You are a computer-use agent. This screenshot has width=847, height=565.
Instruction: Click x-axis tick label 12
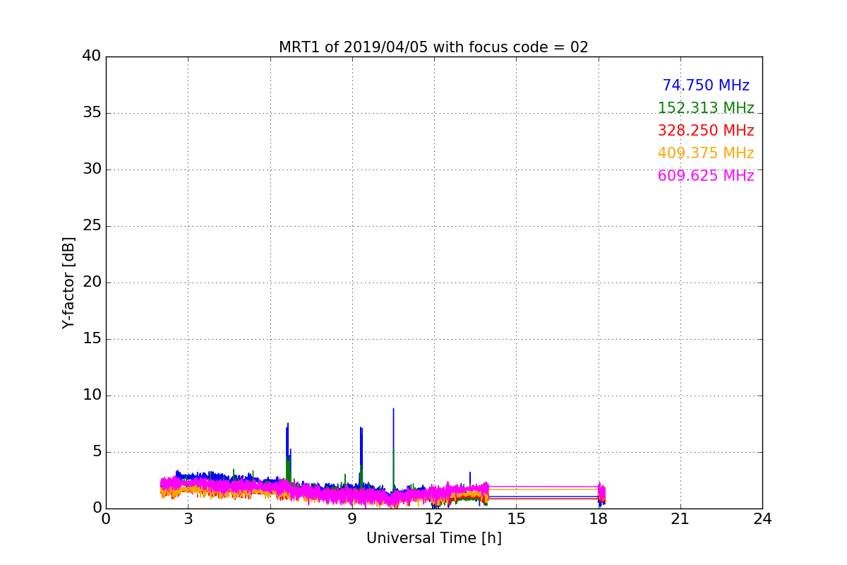[434, 519]
